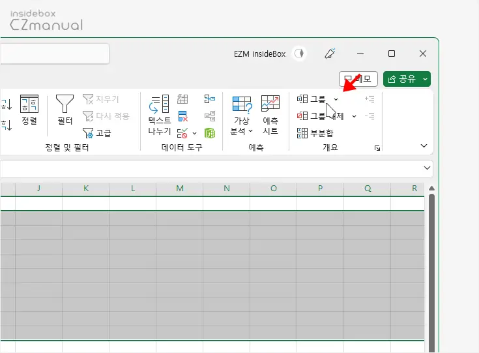
Task: Select column P header
Action: pos(320,189)
